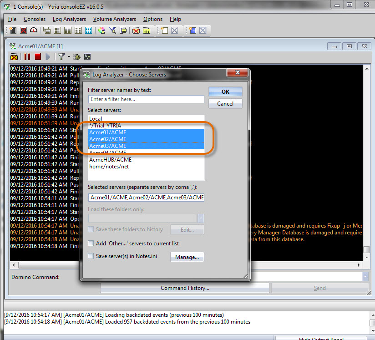
Task: Click the Ytria consoleEZ title bar icon
Action: point(7,7)
